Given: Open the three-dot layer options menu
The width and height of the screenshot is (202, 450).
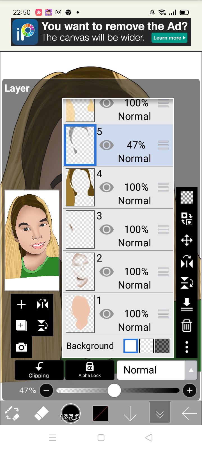Looking at the screenshot, I should 187,347.
